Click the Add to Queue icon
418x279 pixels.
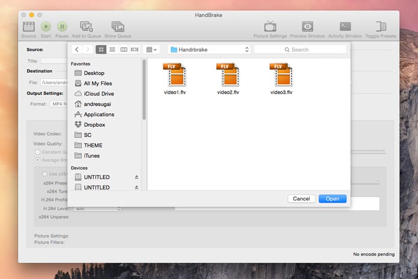click(87, 26)
